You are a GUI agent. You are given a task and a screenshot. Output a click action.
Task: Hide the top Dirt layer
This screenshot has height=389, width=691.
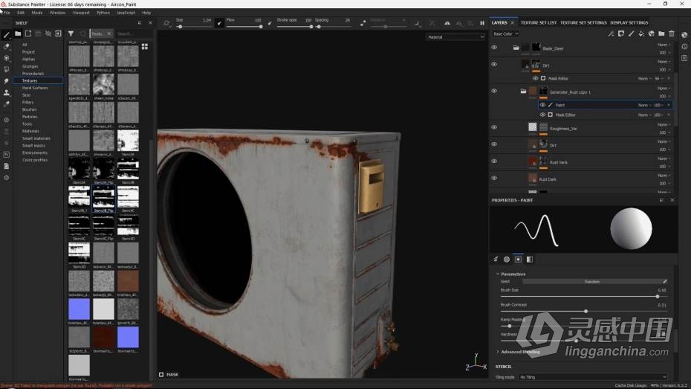click(x=494, y=65)
